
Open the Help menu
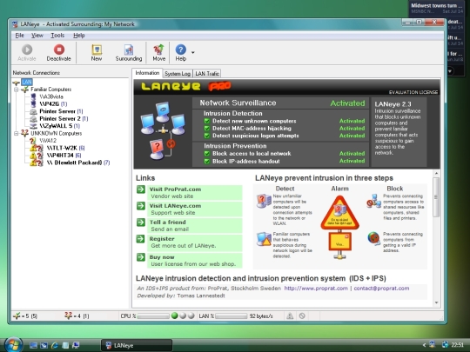tap(79, 36)
